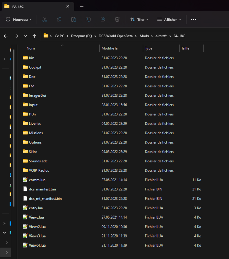The width and height of the screenshot is (229, 259).
Task: Open the Trier sort dropdown
Action: pyautogui.click(x=139, y=20)
